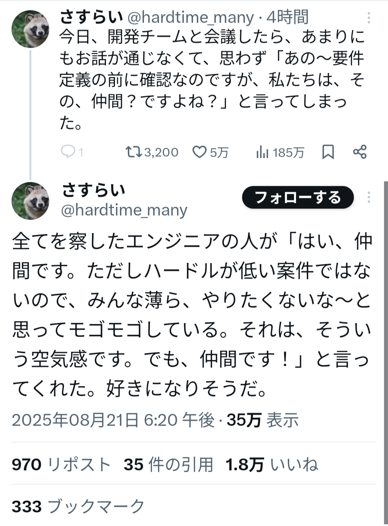Click the 333 ブックマーク count
388x526 pixels.
click(x=78, y=506)
